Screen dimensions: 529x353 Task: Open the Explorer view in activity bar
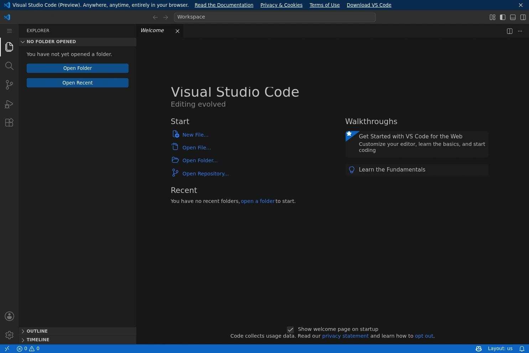point(9,47)
